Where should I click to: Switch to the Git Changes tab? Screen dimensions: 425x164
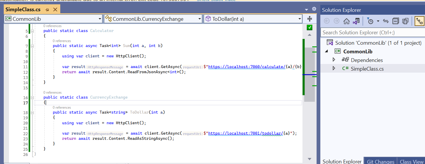pyautogui.click(x=380, y=161)
